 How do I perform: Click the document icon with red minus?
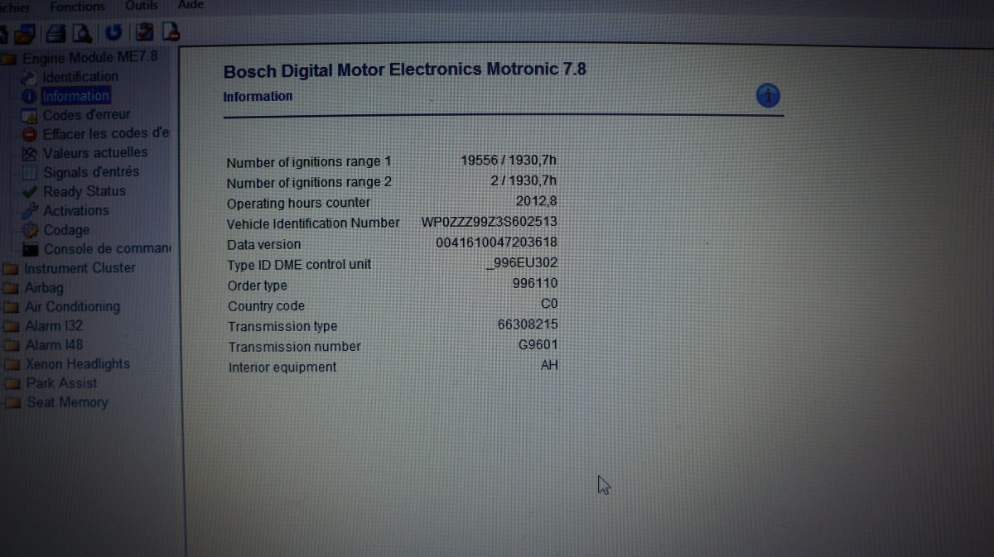pyautogui.click(x=170, y=34)
